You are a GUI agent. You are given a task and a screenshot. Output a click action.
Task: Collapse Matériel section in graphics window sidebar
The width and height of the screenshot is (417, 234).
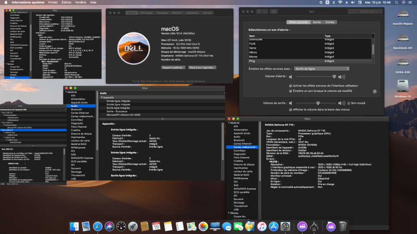(x=229, y=123)
